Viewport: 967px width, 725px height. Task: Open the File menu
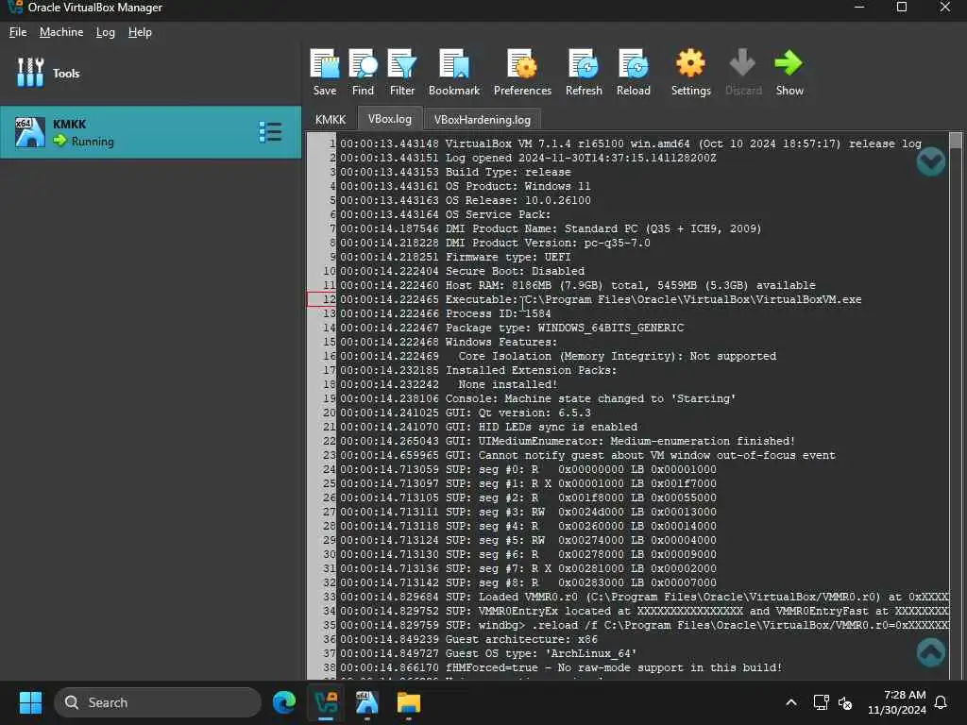(18, 32)
